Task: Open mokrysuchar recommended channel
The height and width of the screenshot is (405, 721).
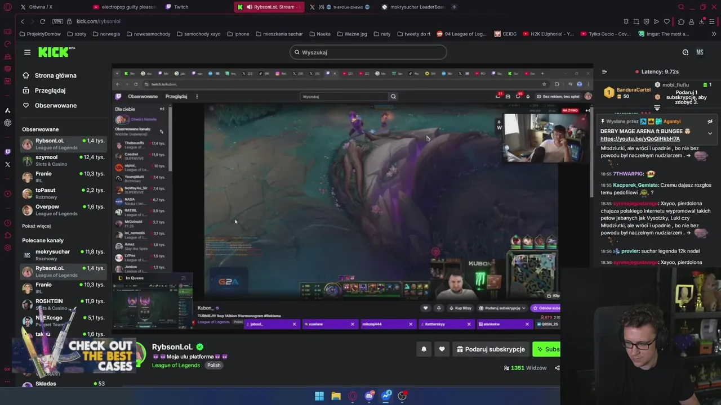Action: pyautogui.click(x=63, y=255)
